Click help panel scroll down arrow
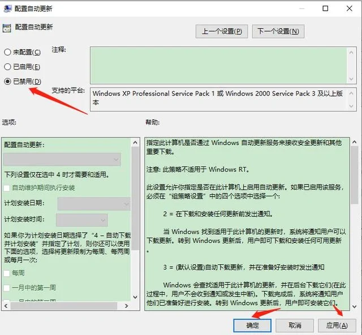 click(x=355, y=307)
